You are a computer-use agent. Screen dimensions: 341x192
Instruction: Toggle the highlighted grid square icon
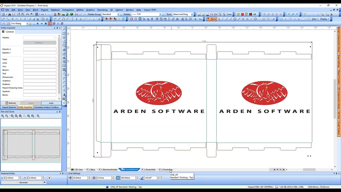pos(118,178)
